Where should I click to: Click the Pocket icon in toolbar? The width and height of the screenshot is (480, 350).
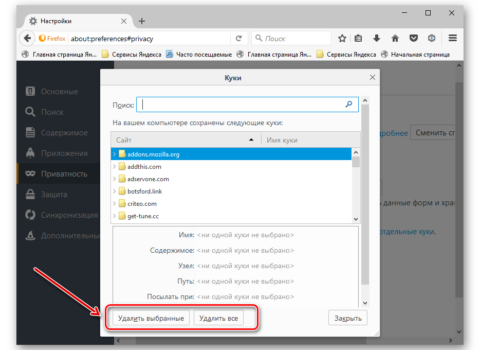click(414, 38)
